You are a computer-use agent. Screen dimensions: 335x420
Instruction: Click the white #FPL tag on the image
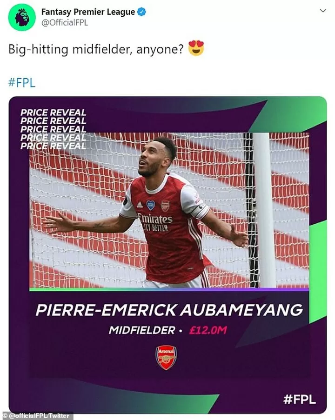(299, 400)
